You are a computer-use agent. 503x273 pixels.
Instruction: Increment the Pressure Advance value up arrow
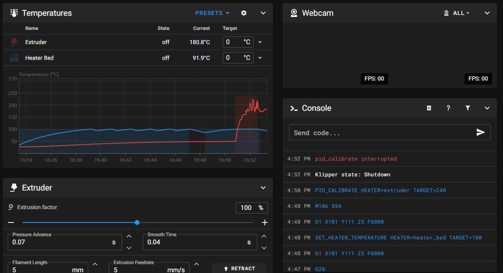129,236
